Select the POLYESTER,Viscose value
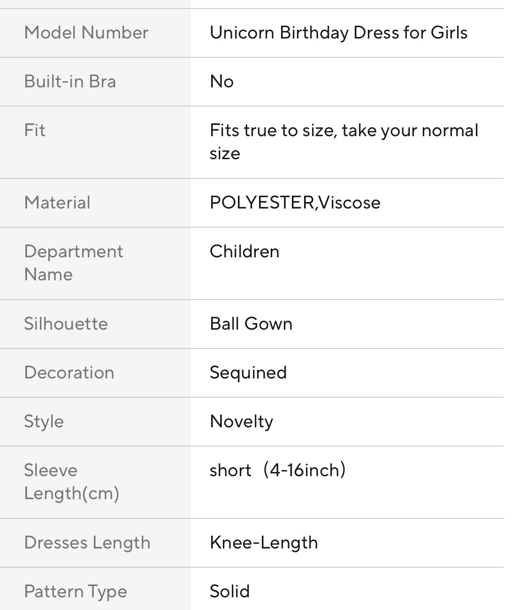Viewport: 526px width, 610px height. [x=295, y=203]
